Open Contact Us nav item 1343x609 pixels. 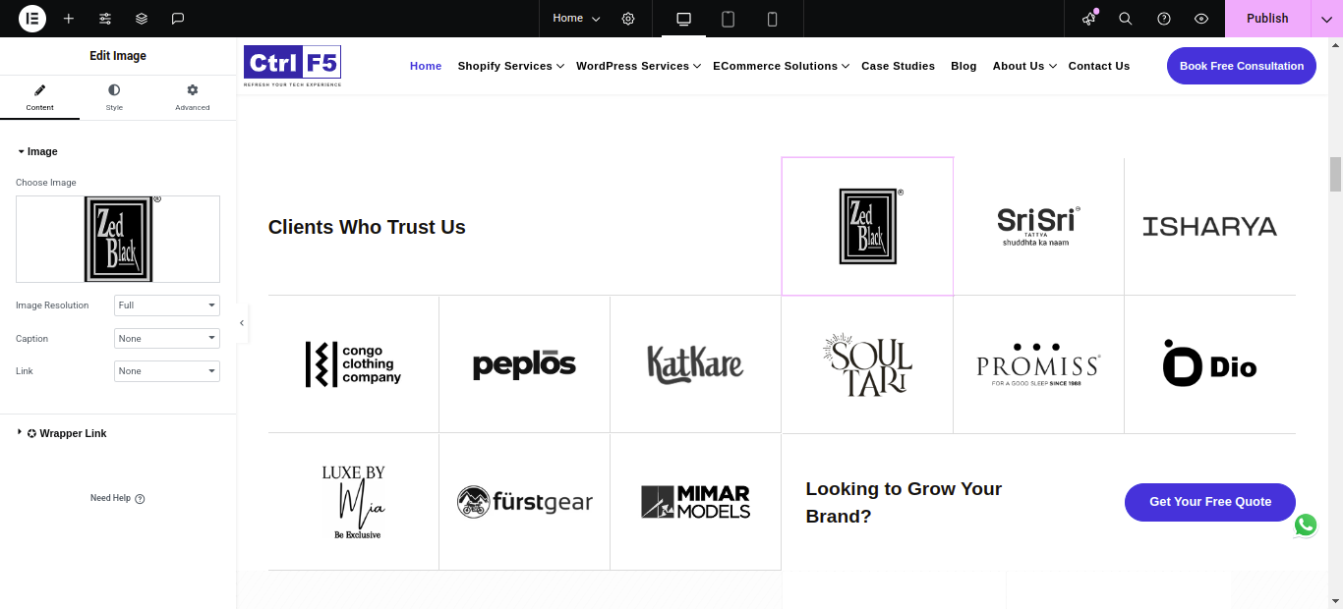1098,66
